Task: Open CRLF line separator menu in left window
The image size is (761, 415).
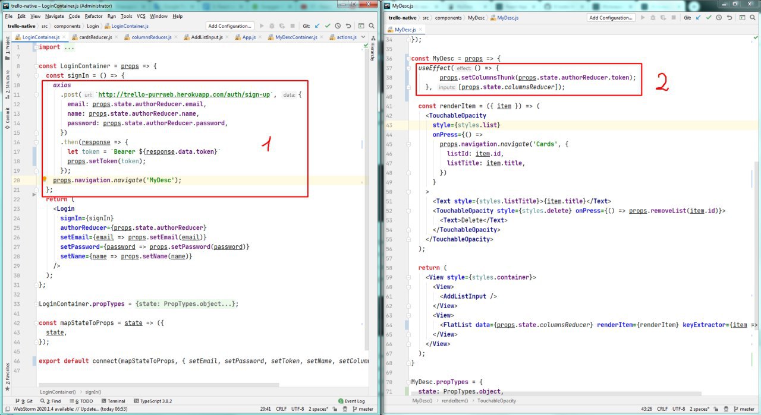Action: pos(281,409)
